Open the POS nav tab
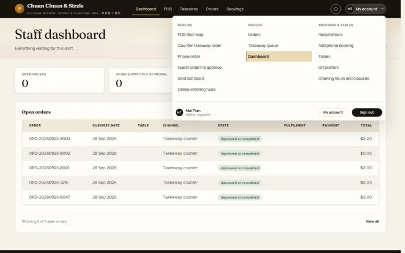The height and width of the screenshot is (253, 405). click(x=168, y=9)
